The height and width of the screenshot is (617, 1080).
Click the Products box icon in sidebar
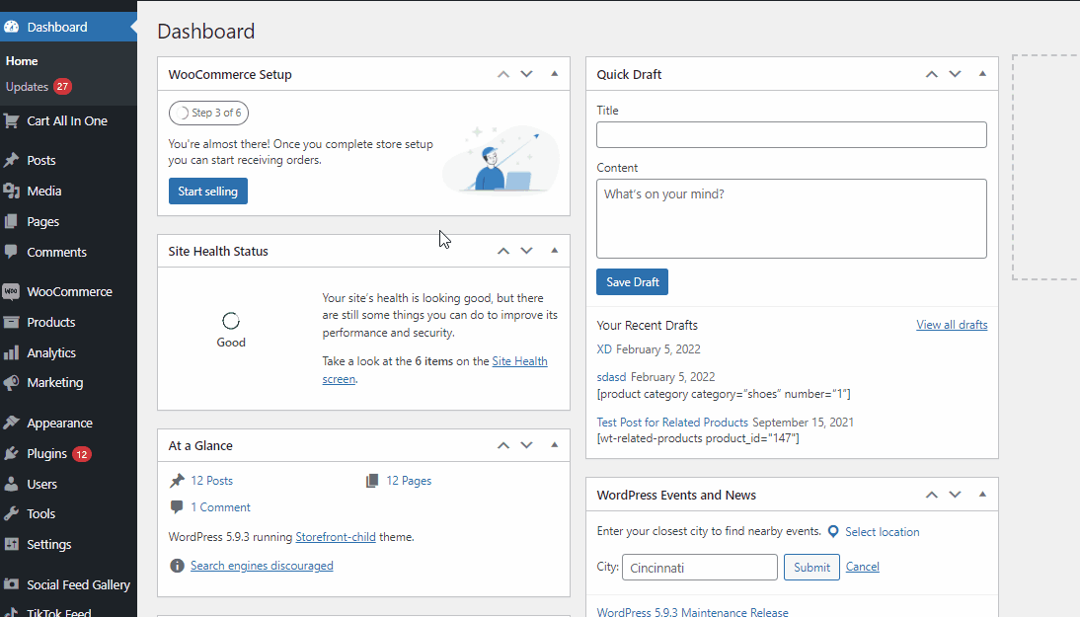pos(11,322)
